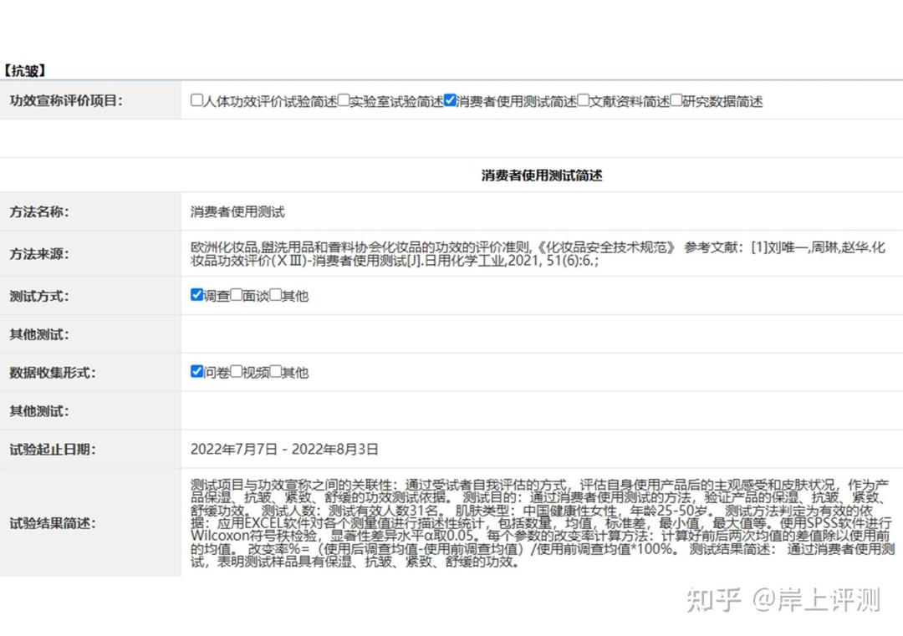Click the 功效宣称评价项目 label
The height and width of the screenshot is (636, 903).
66,101
